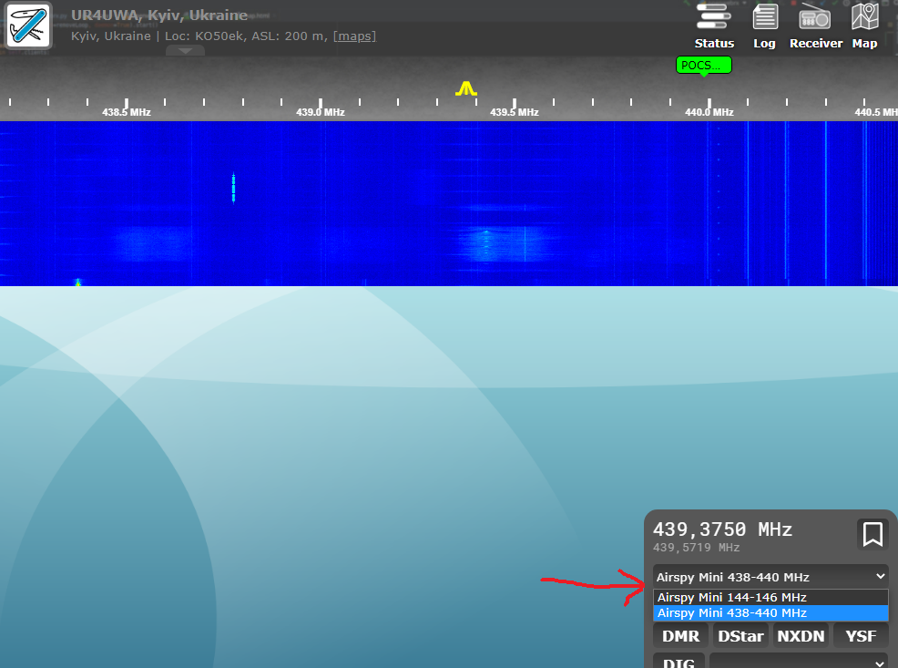Viewport: 898px width, 668px height.
Task: Open the Airspy Mini profile dropdown
Action: 770,577
